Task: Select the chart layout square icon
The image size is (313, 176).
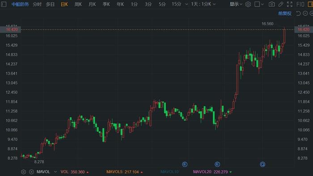Action: pos(257,4)
